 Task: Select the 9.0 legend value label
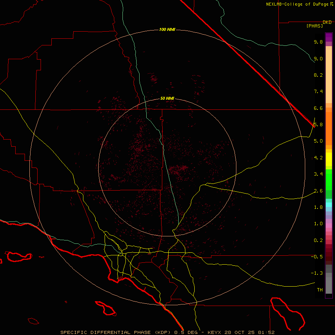click(318, 58)
